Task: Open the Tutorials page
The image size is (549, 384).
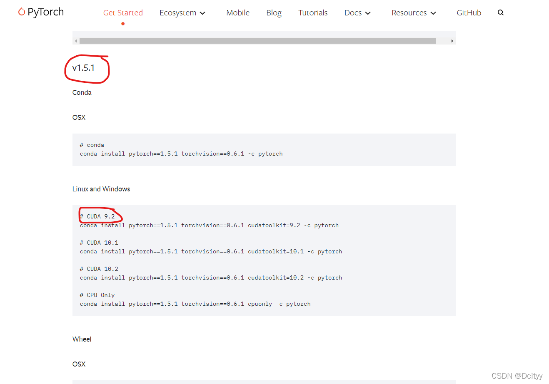Action: point(313,13)
